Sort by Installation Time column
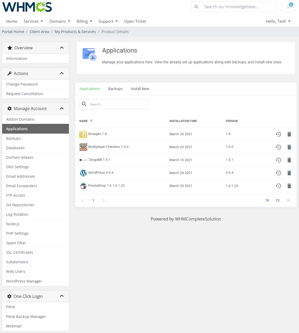 tap(183, 121)
